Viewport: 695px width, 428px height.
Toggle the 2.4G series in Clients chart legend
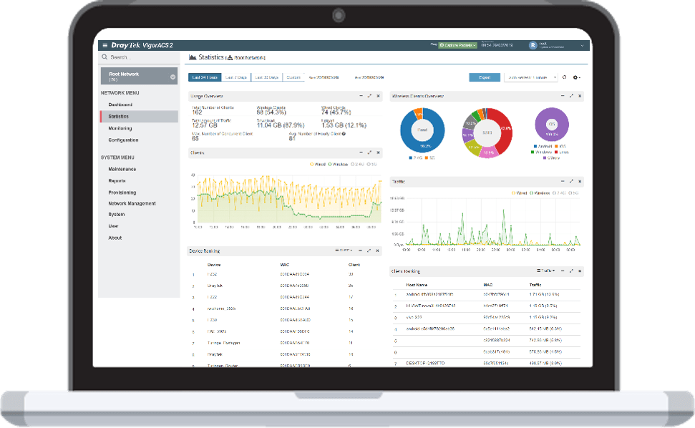(357, 165)
